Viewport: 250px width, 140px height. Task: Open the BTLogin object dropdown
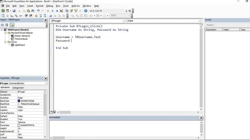[x=123, y=21]
